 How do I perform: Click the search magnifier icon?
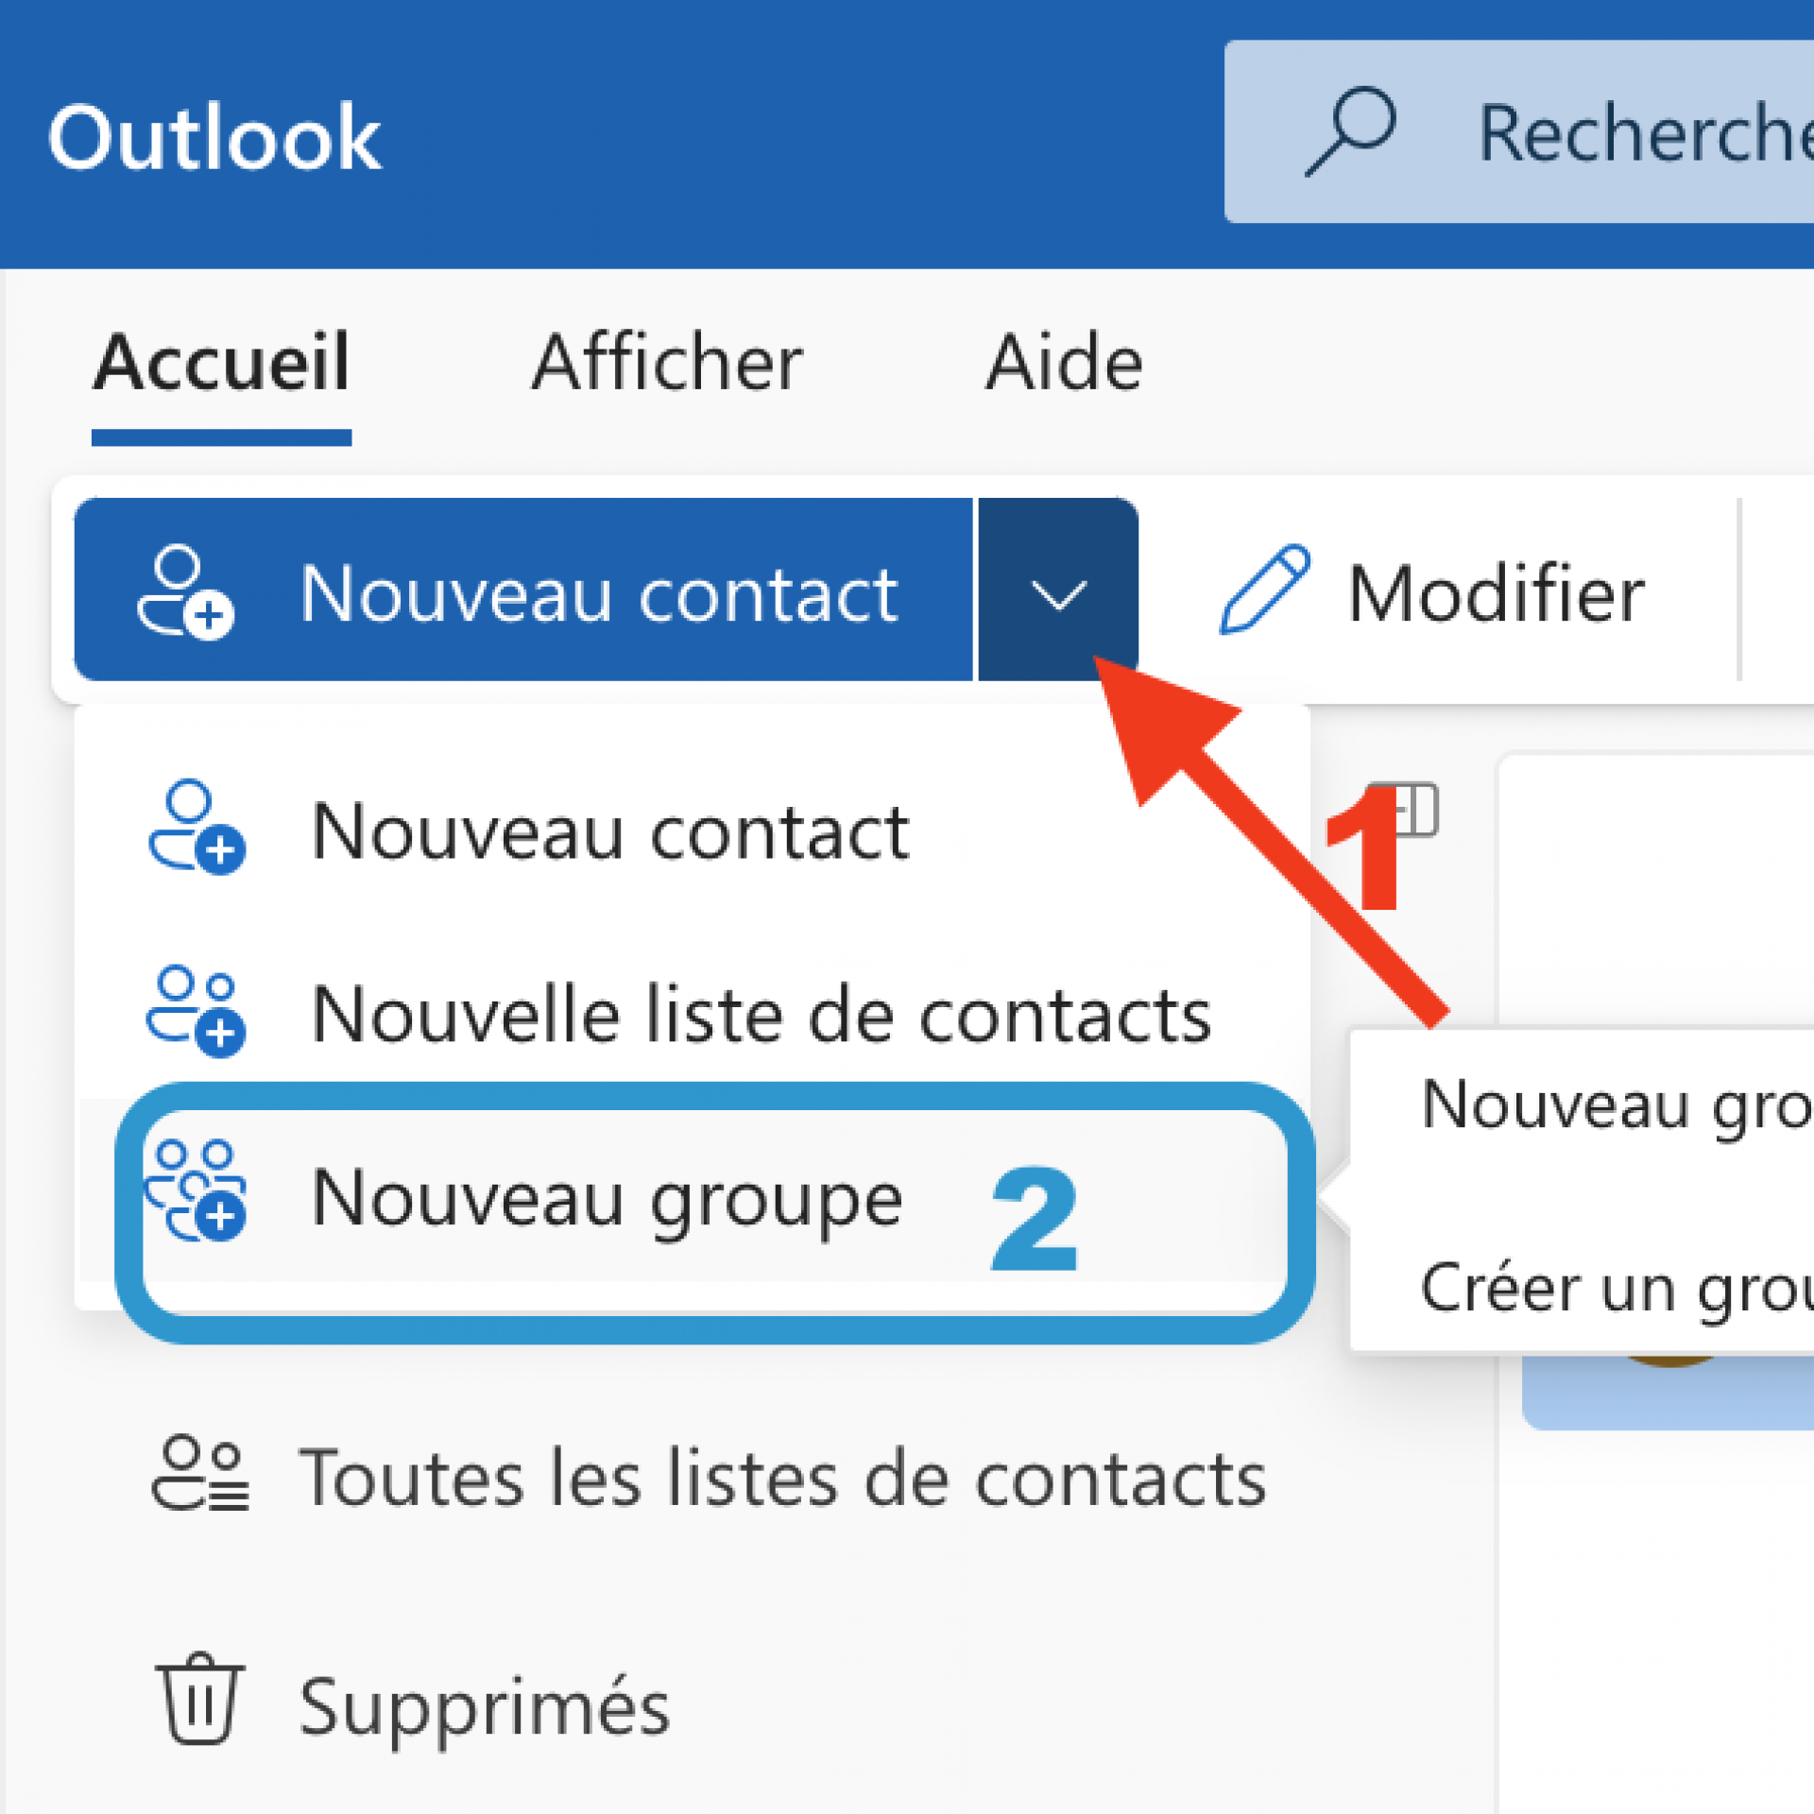(x=1351, y=132)
